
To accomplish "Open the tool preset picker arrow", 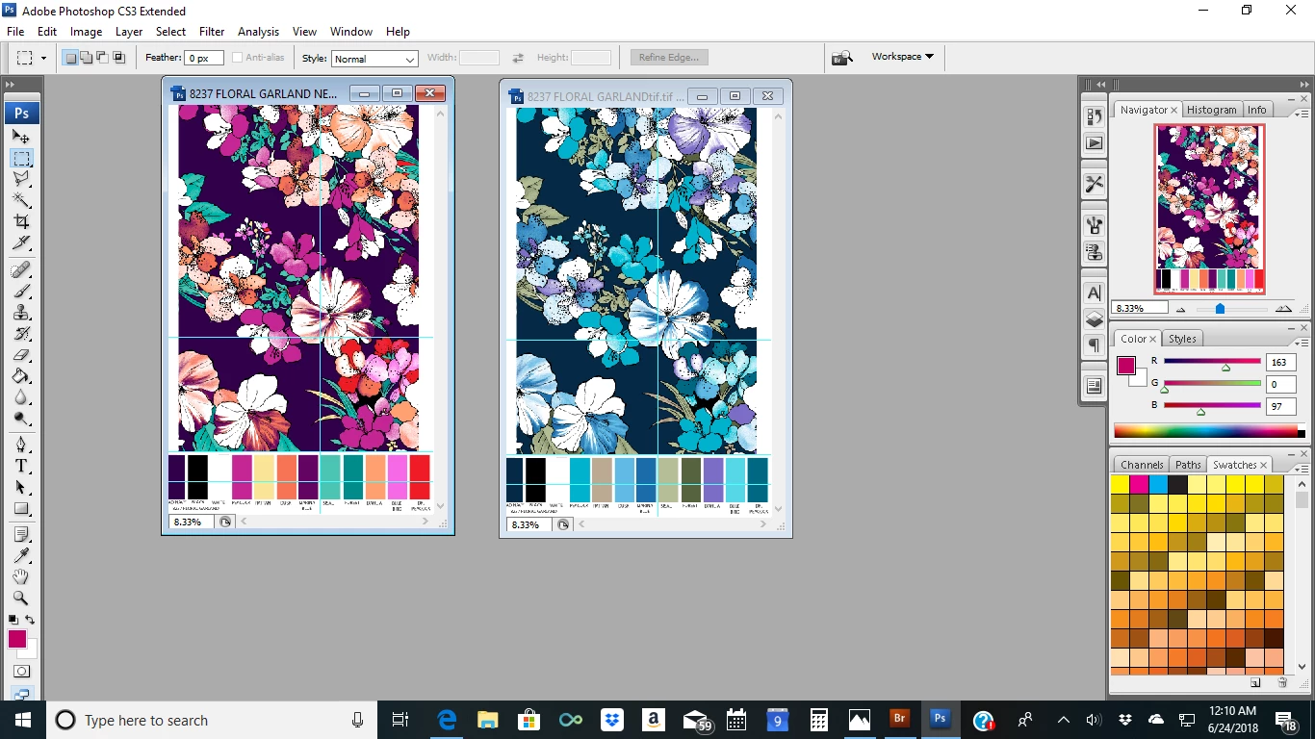I will tap(43, 58).
